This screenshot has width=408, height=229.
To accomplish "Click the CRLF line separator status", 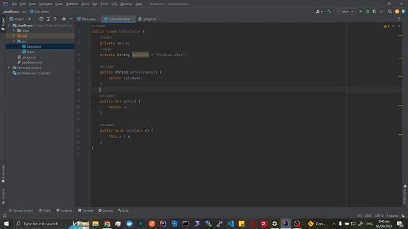I will [x=368, y=216].
